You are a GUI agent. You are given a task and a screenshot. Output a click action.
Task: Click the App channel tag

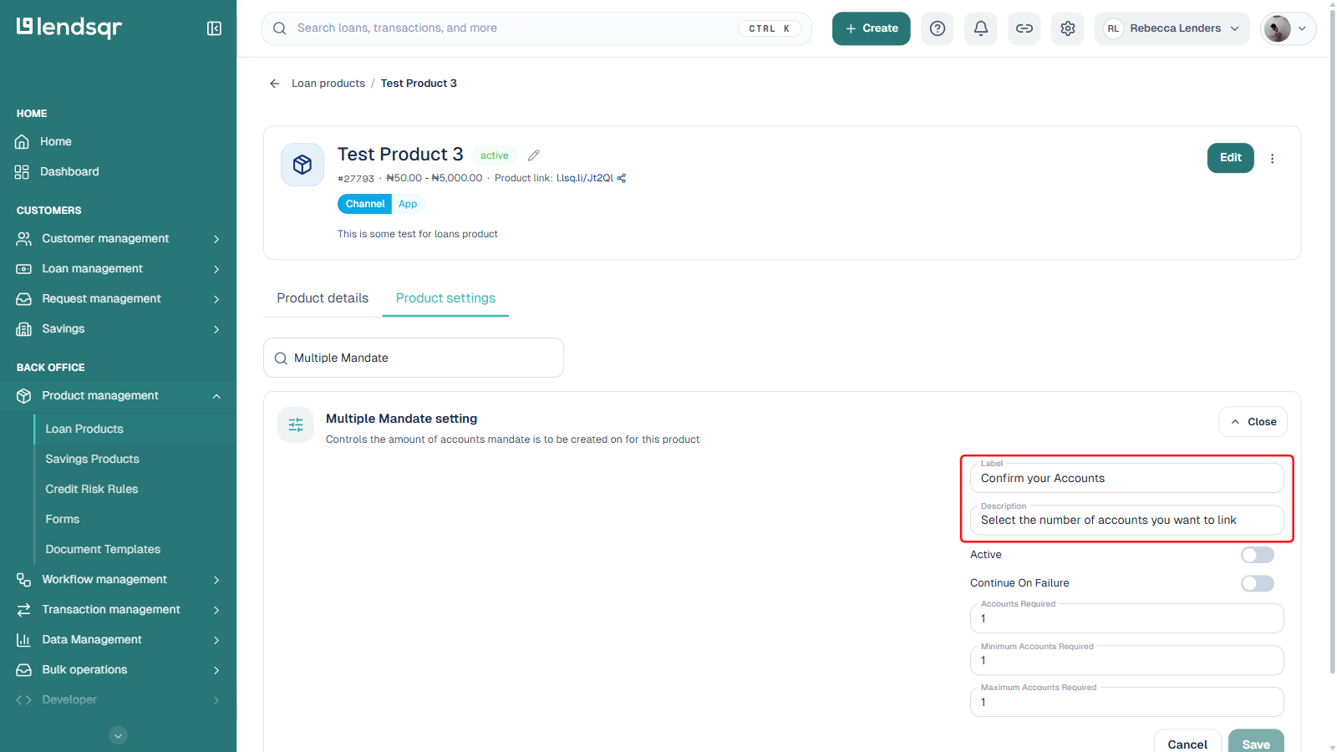(x=408, y=204)
